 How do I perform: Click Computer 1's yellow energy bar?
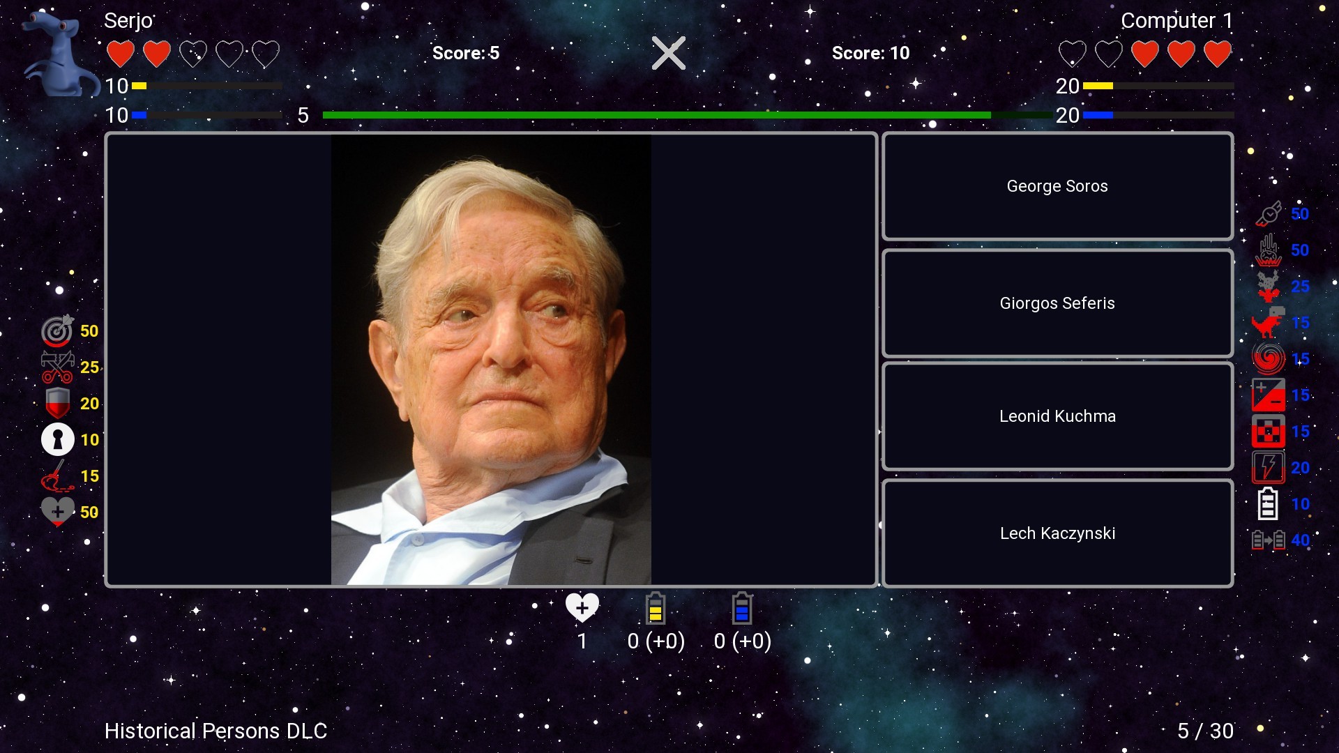tap(1158, 86)
